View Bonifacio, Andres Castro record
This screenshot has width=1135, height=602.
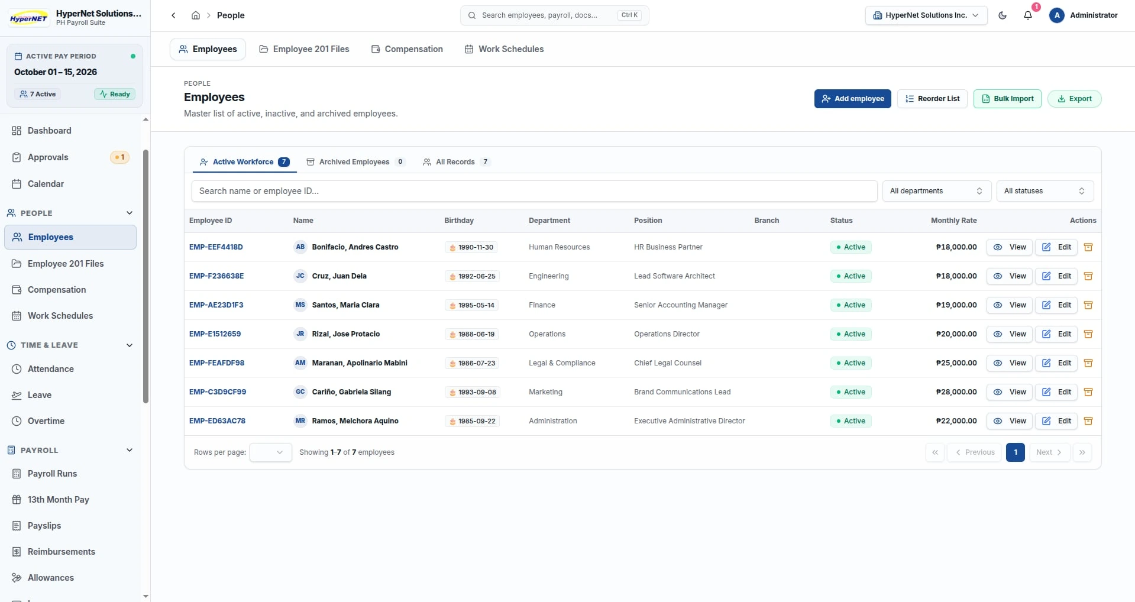click(1010, 247)
